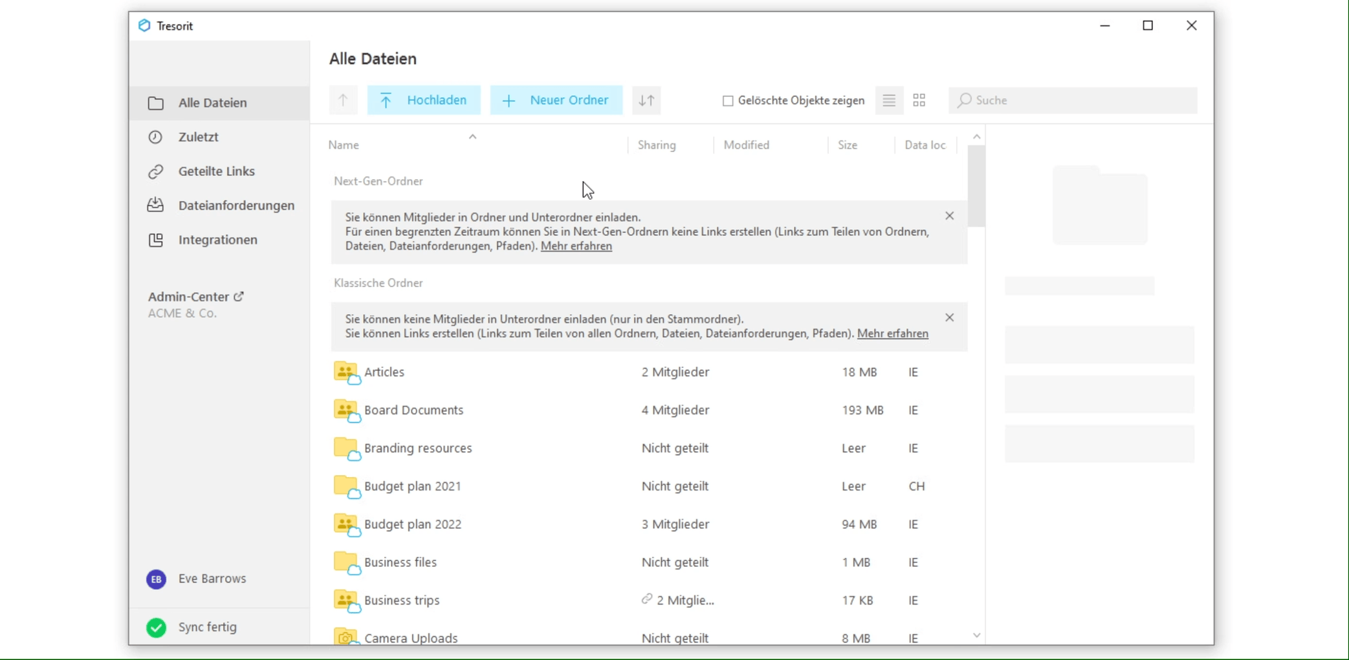Open Zuletzt in the sidebar
Viewport: 1349px width, 660px height.
click(x=198, y=137)
